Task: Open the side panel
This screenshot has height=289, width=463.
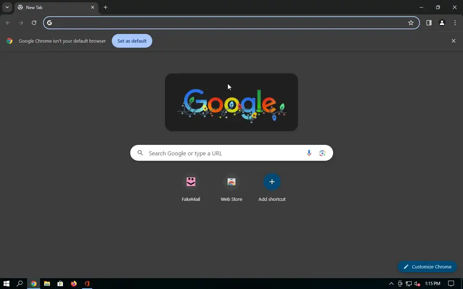Action: point(429,23)
